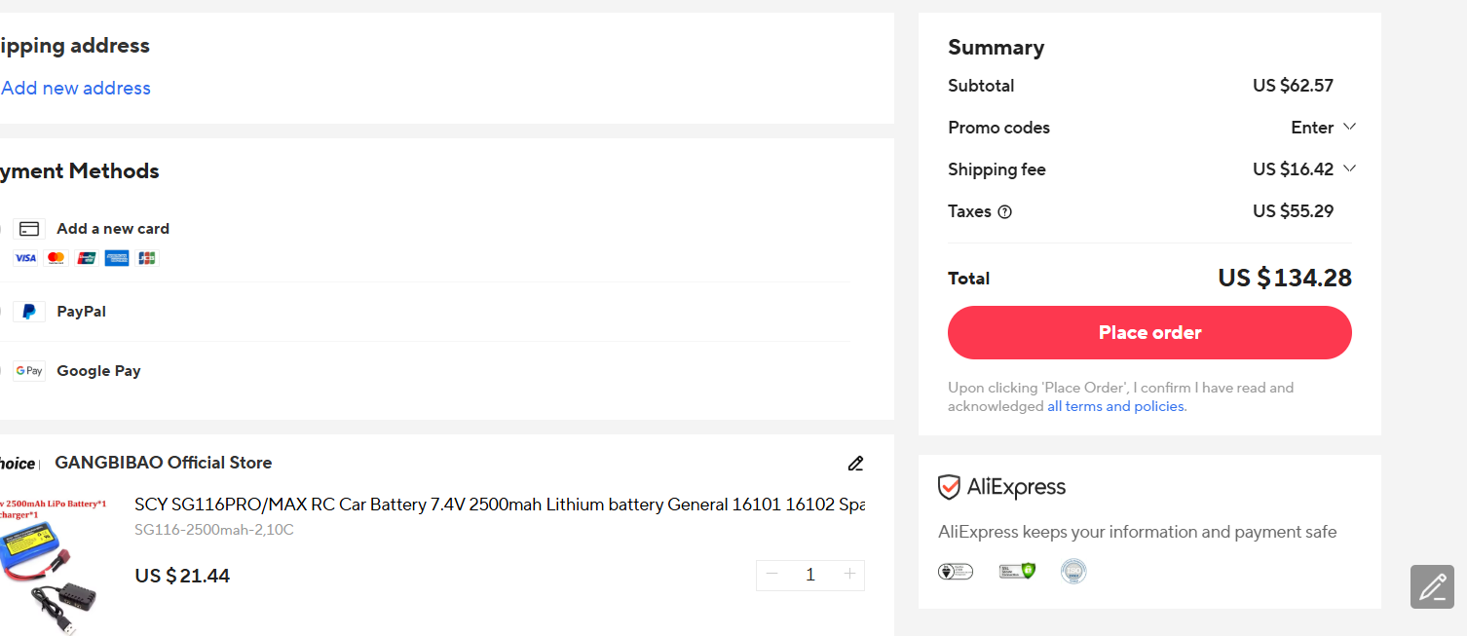Expand the Shipping fee details chevron
This screenshot has height=636, width=1467.
click(x=1349, y=168)
